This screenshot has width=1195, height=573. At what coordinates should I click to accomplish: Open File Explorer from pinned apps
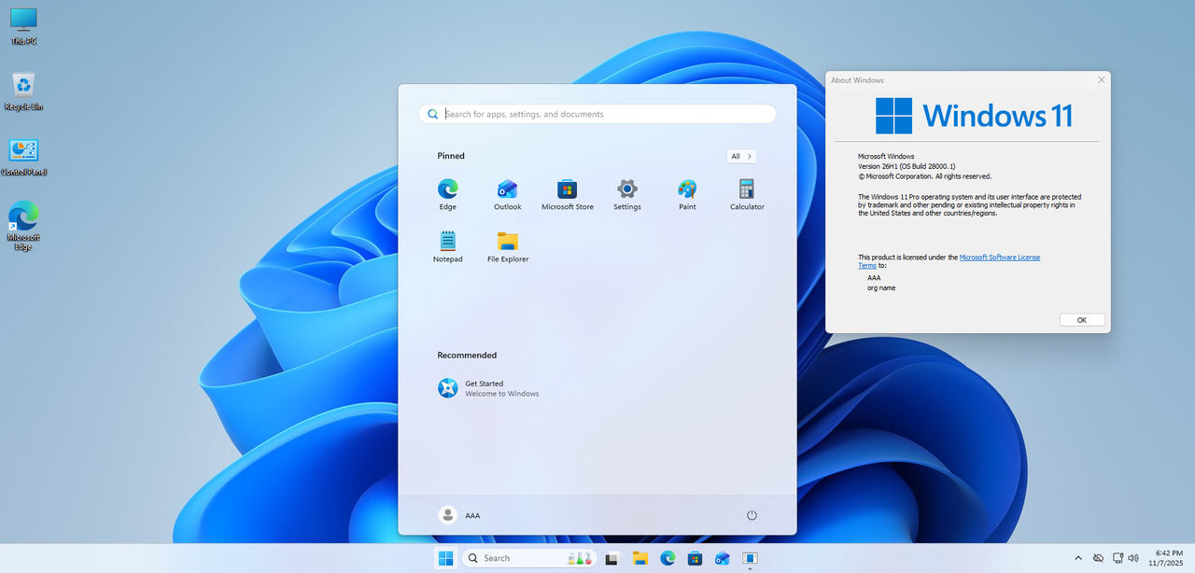[x=508, y=246]
